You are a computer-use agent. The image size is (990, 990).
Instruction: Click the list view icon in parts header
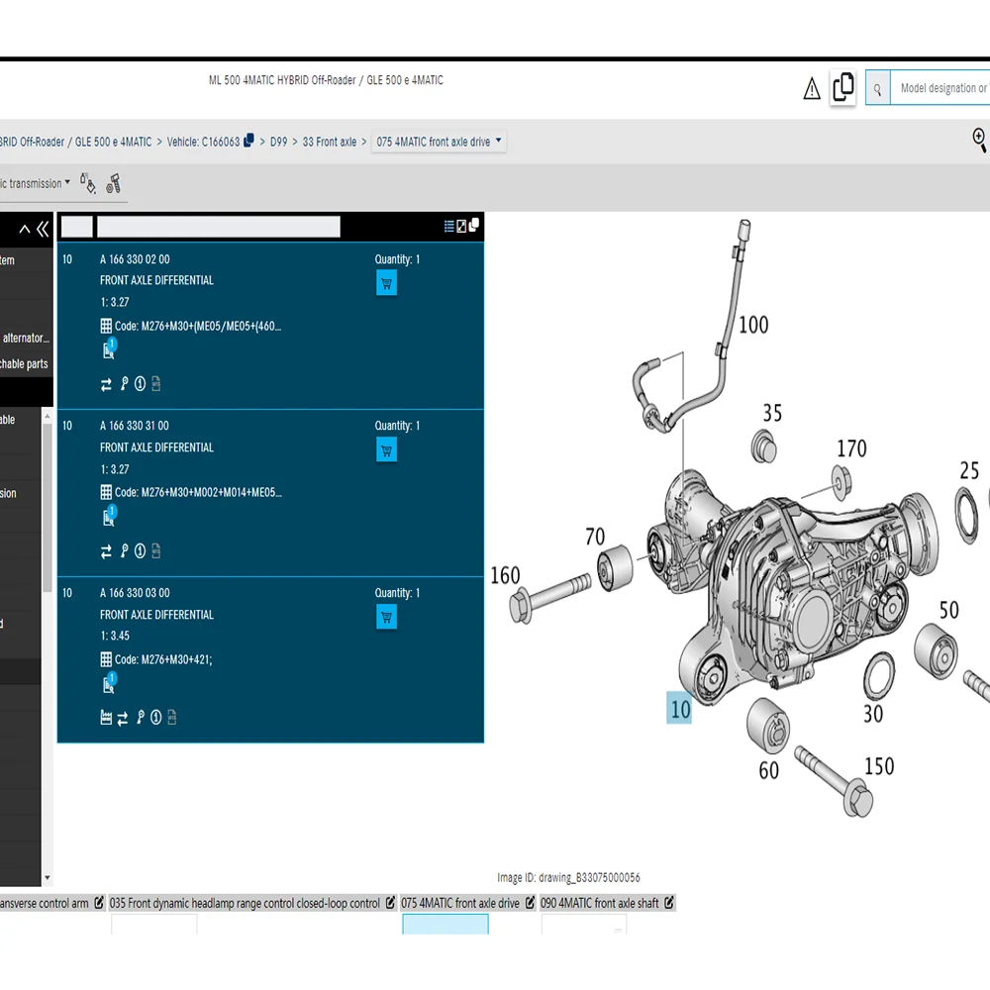pyautogui.click(x=448, y=226)
